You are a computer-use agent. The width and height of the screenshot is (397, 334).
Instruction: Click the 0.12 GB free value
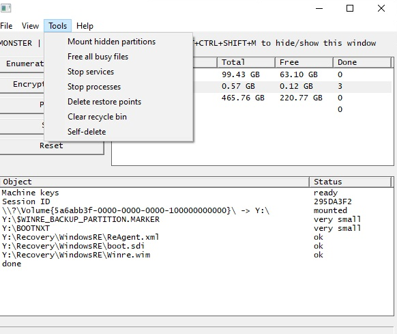pos(296,86)
